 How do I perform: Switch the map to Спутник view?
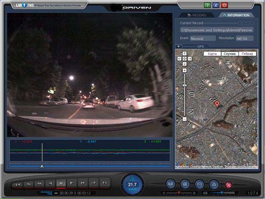[230, 54]
